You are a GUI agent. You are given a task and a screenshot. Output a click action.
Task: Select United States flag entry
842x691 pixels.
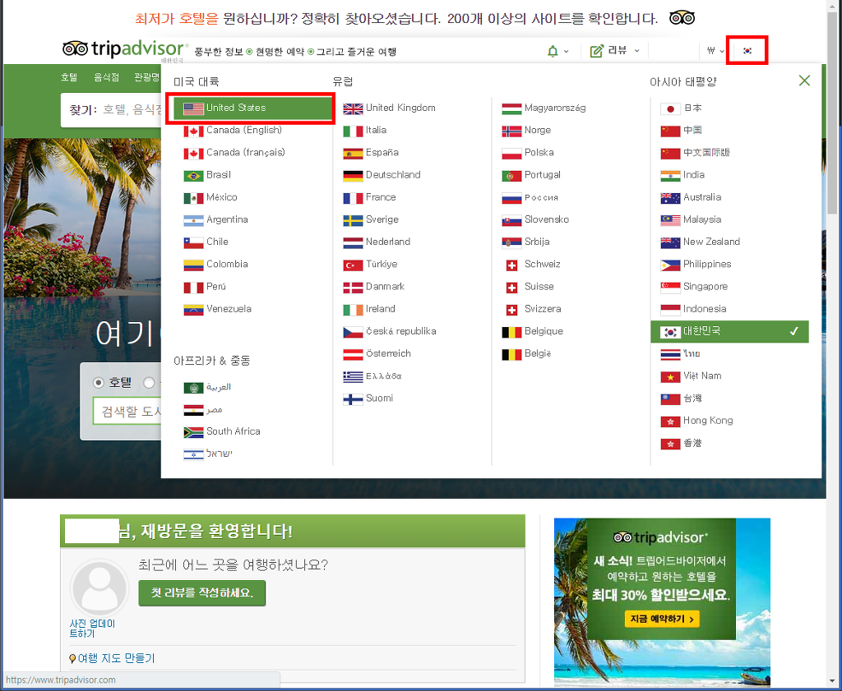click(252, 108)
